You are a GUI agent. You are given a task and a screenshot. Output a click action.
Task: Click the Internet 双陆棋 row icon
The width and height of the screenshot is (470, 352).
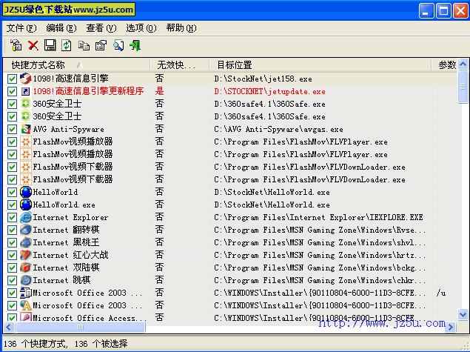tap(26, 268)
